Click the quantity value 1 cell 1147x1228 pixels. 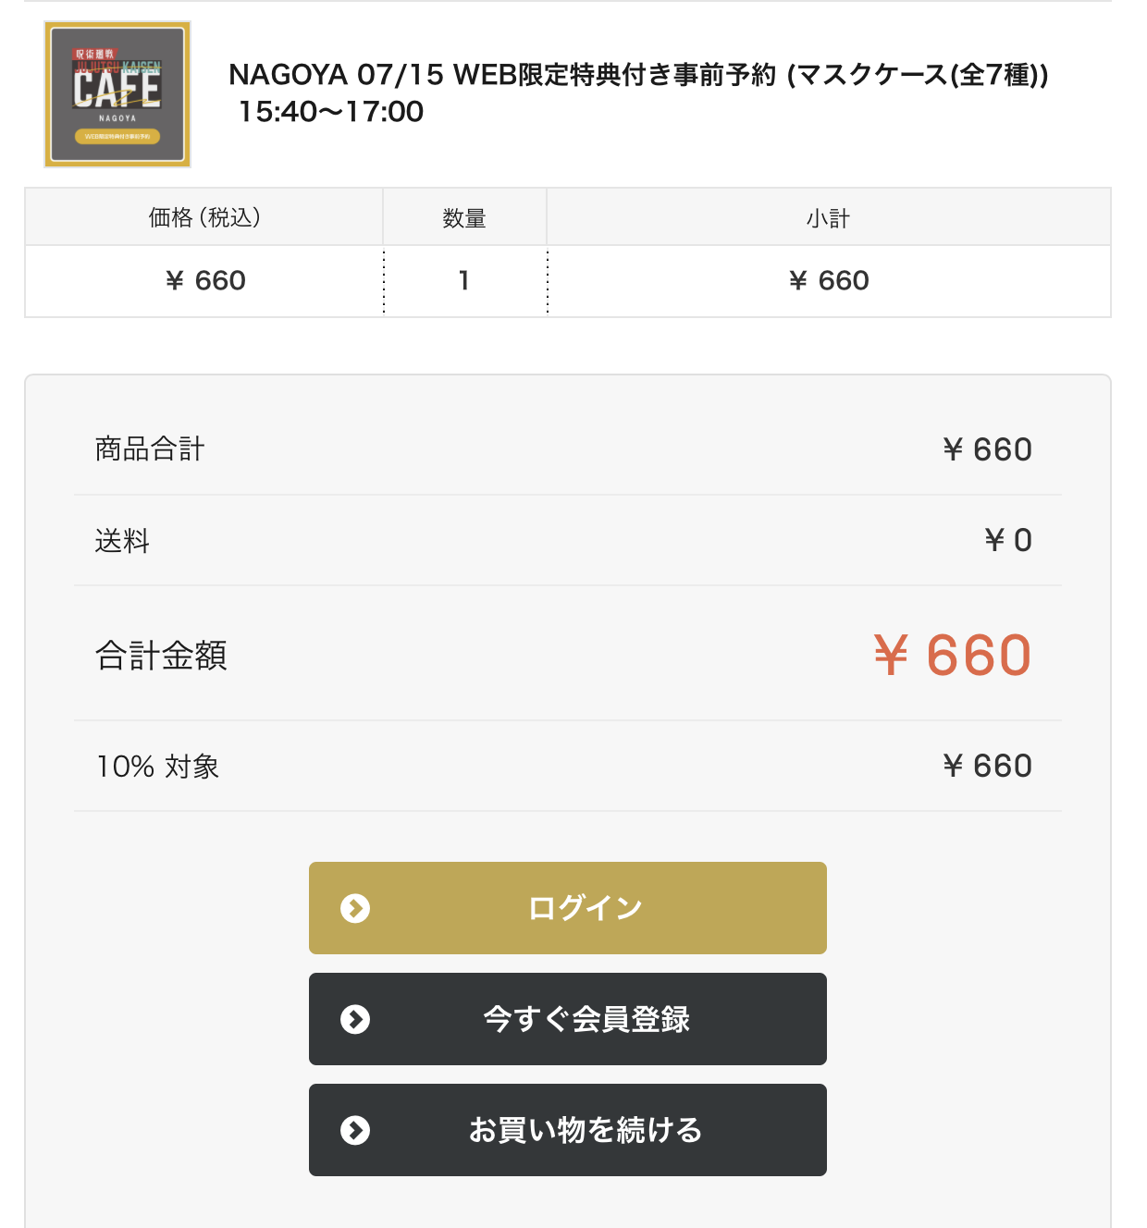(x=464, y=281)
